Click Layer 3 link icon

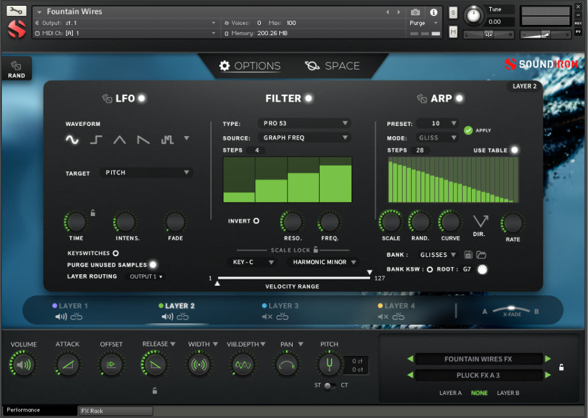(x=282, y=317)
